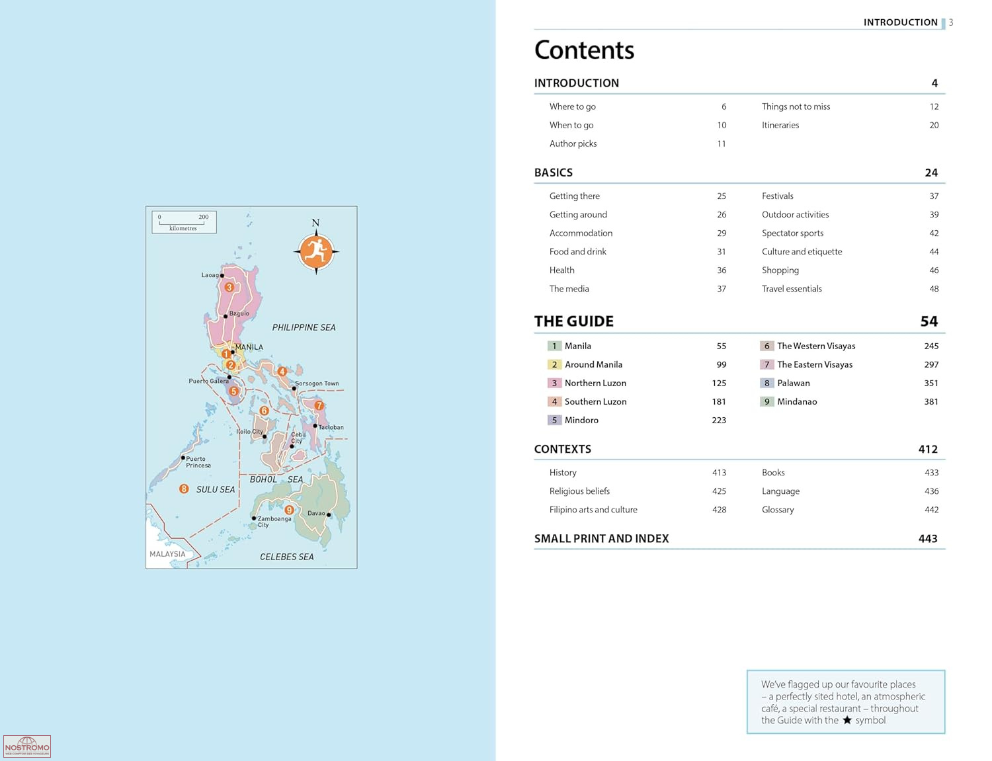Click map marker 8 beside Sulu Sea
The height and width of the screenshot is (761, 992).
point(184,489)
